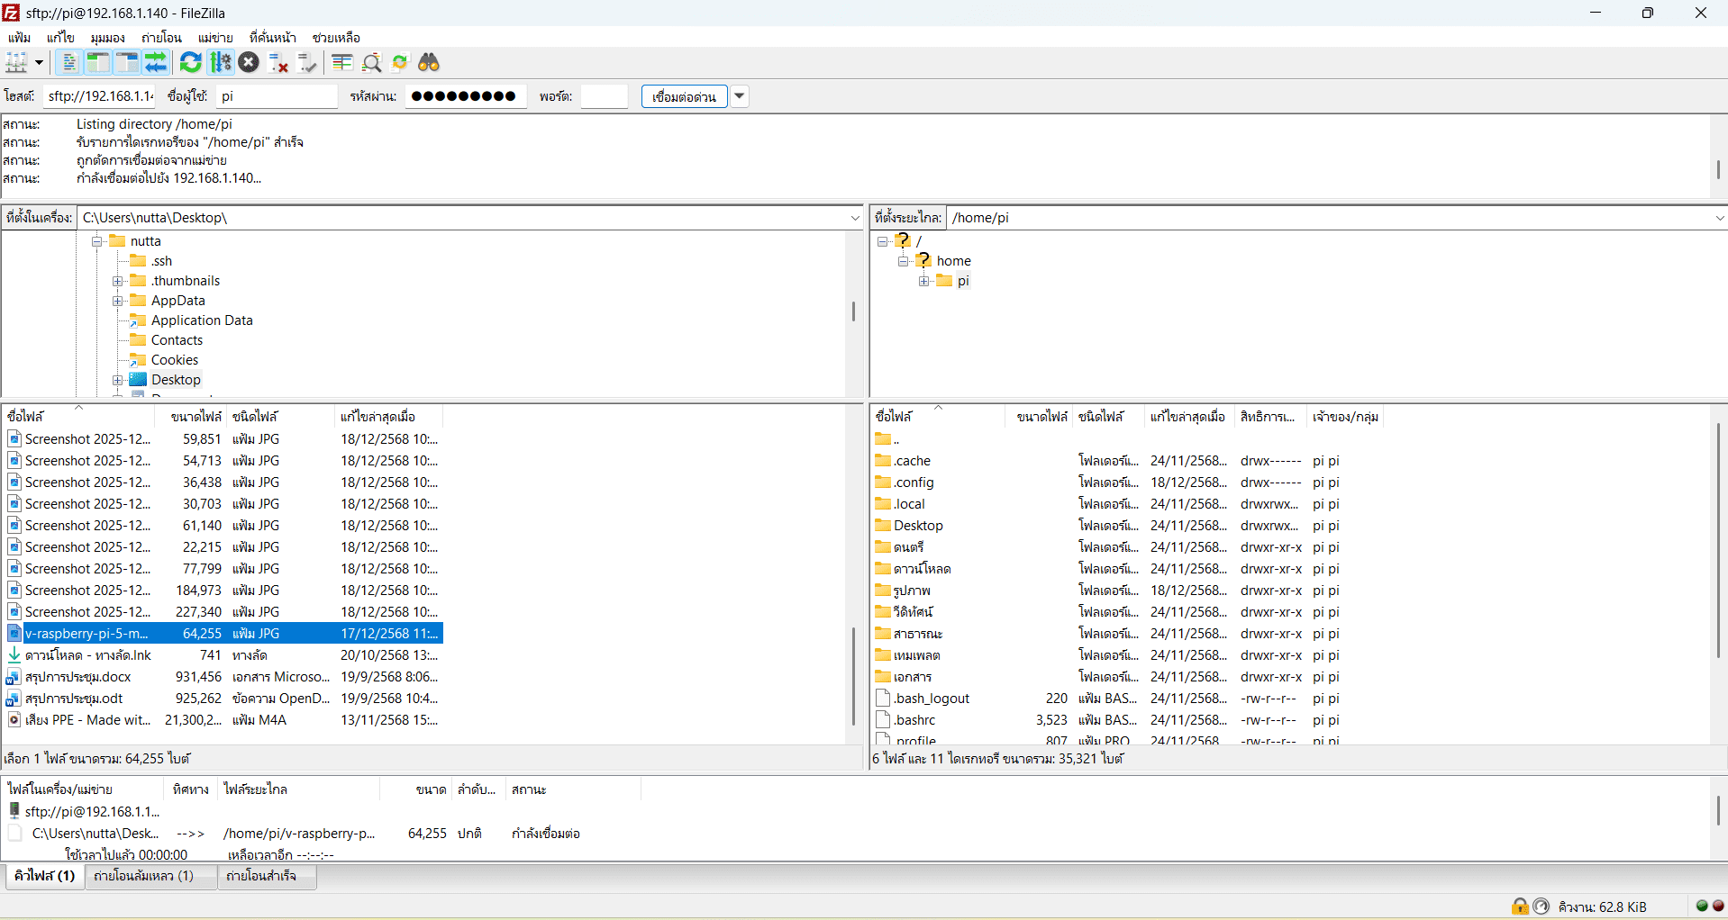This screenshot has width=1728, height=920.
Task: Expand the remote pi folder node
Action: [923, 281]
